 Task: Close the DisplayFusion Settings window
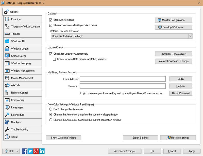coord(199,3)
